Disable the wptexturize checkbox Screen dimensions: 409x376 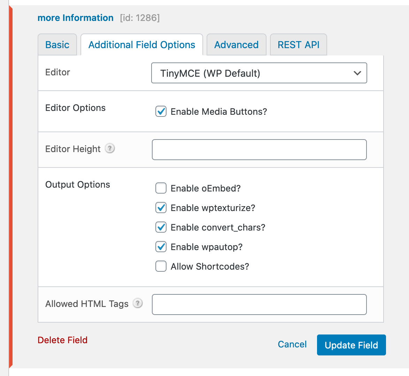point(161,208)
